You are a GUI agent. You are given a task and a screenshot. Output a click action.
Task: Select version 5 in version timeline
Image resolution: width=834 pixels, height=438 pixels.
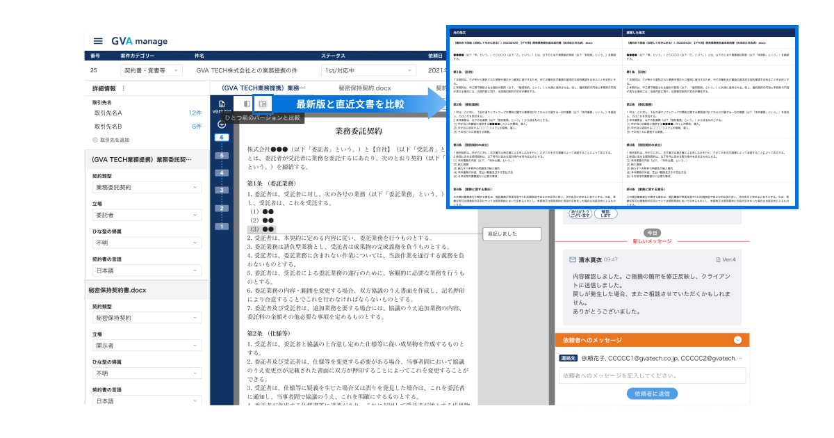click(x=222, y=155)
